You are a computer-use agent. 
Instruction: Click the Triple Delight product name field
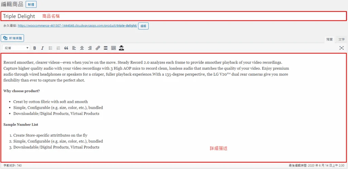click(173, 16)
